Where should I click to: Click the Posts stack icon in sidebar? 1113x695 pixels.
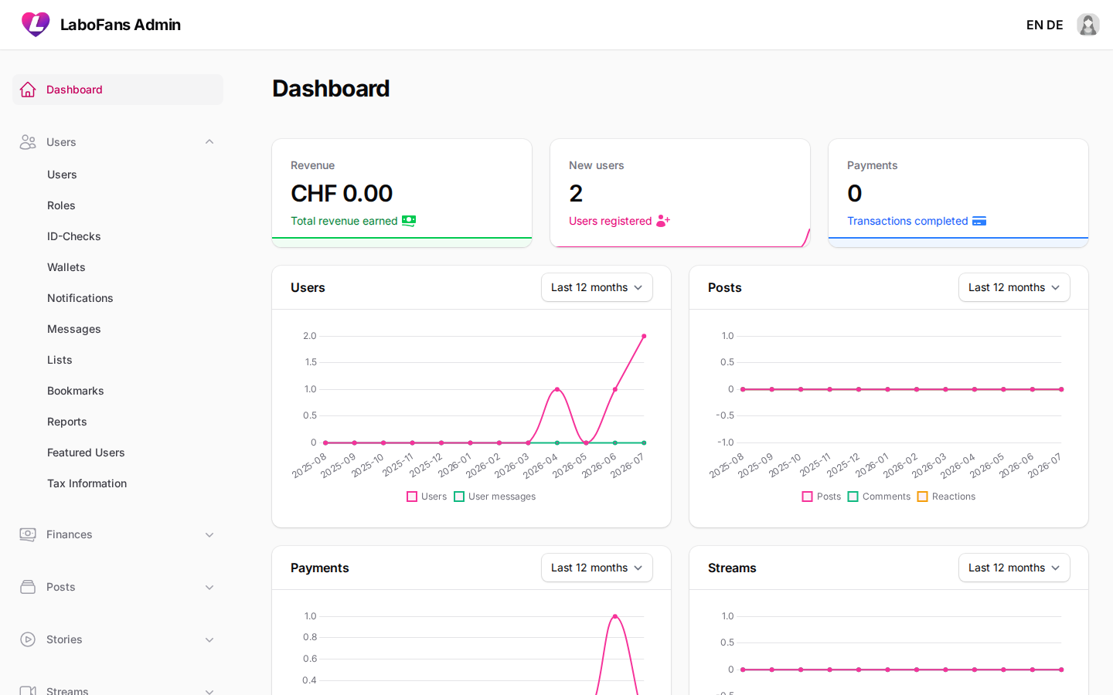pos(28,587)
